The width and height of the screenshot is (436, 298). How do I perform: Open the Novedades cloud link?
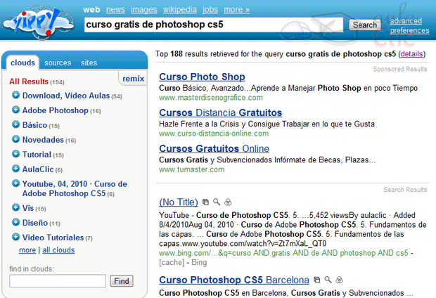pos(43,140)
